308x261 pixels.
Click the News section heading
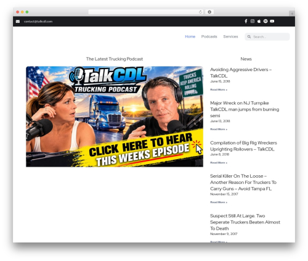(x=246, y=59)
